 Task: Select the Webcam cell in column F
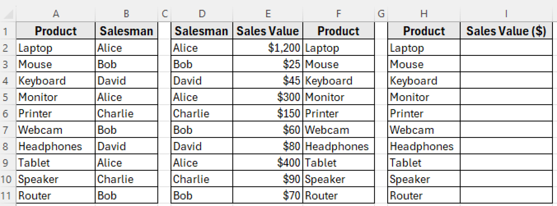pyautogui.click(x=339, y=130)
